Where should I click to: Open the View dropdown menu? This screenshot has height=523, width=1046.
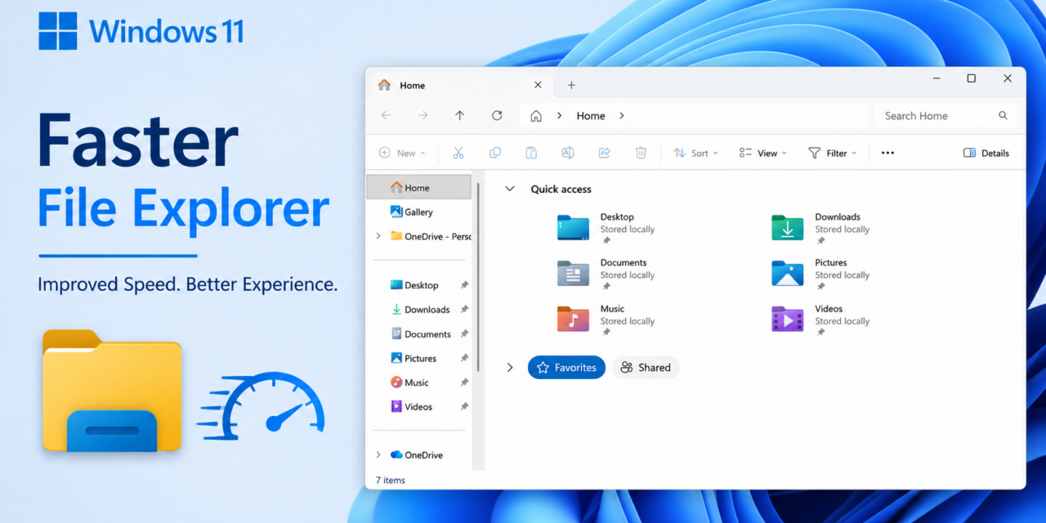(x=762, y=153)
